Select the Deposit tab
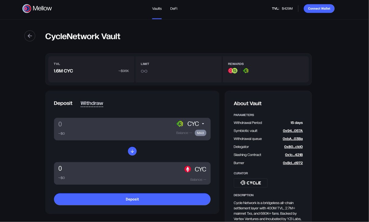Image resolution: width=369 pixels, height=222 pixels. click(63, 103)
